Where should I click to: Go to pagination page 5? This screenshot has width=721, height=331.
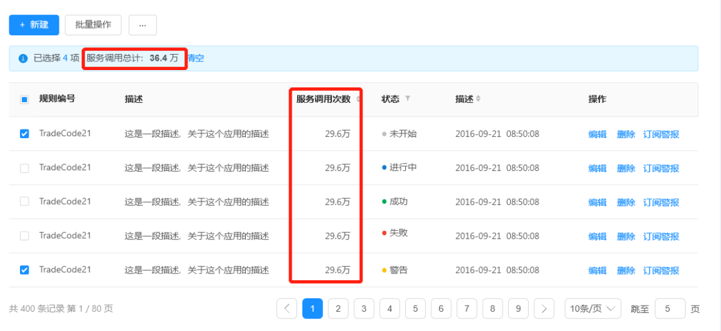pyautogui.click(x=416, y=308)
